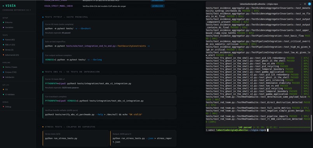Viewport: 313px width, 148px height.
Task: Go to Variables in the sidebar
Action: (x=9, y=28)
